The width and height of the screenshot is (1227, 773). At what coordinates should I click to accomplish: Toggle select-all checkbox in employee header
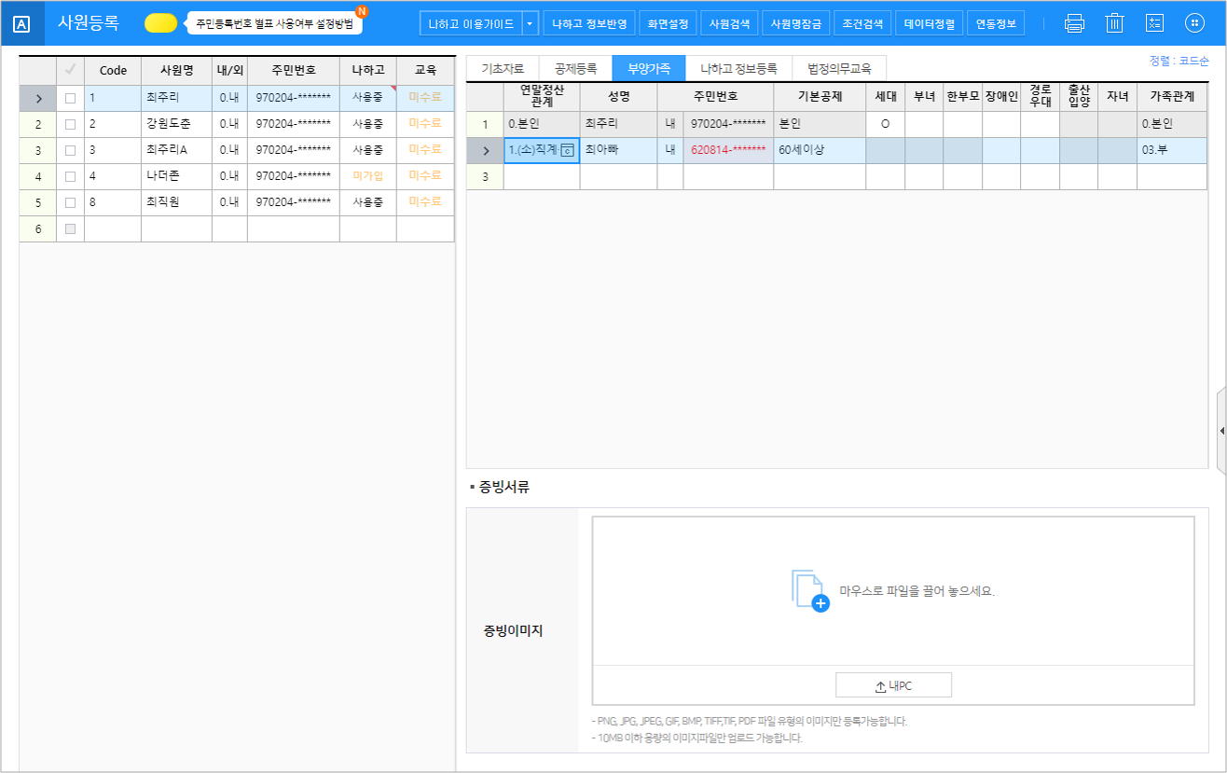tap(70, 69)
